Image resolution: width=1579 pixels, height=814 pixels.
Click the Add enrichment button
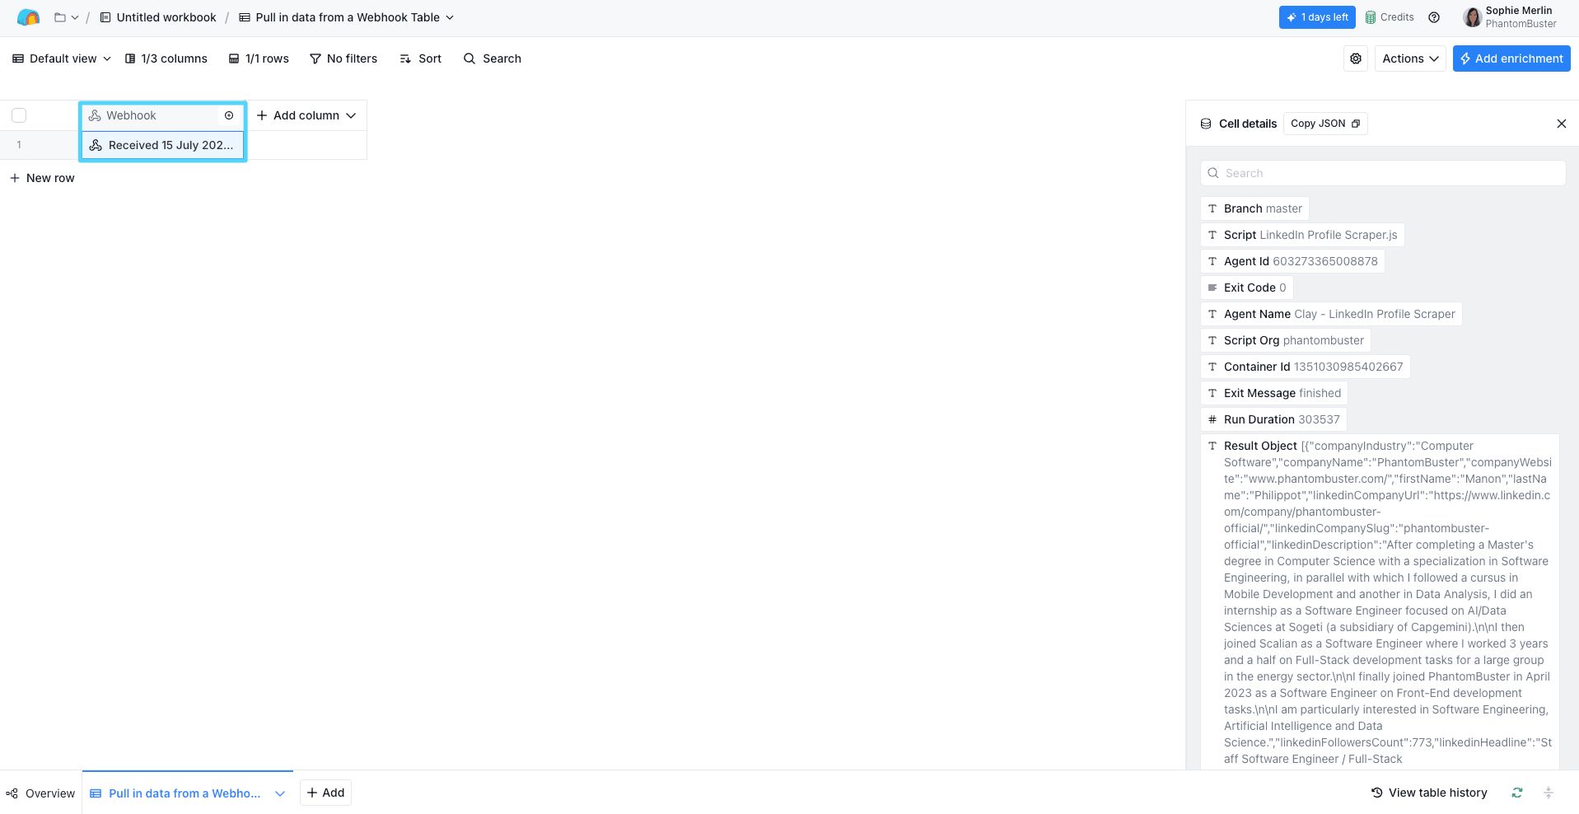[1511, 58]
